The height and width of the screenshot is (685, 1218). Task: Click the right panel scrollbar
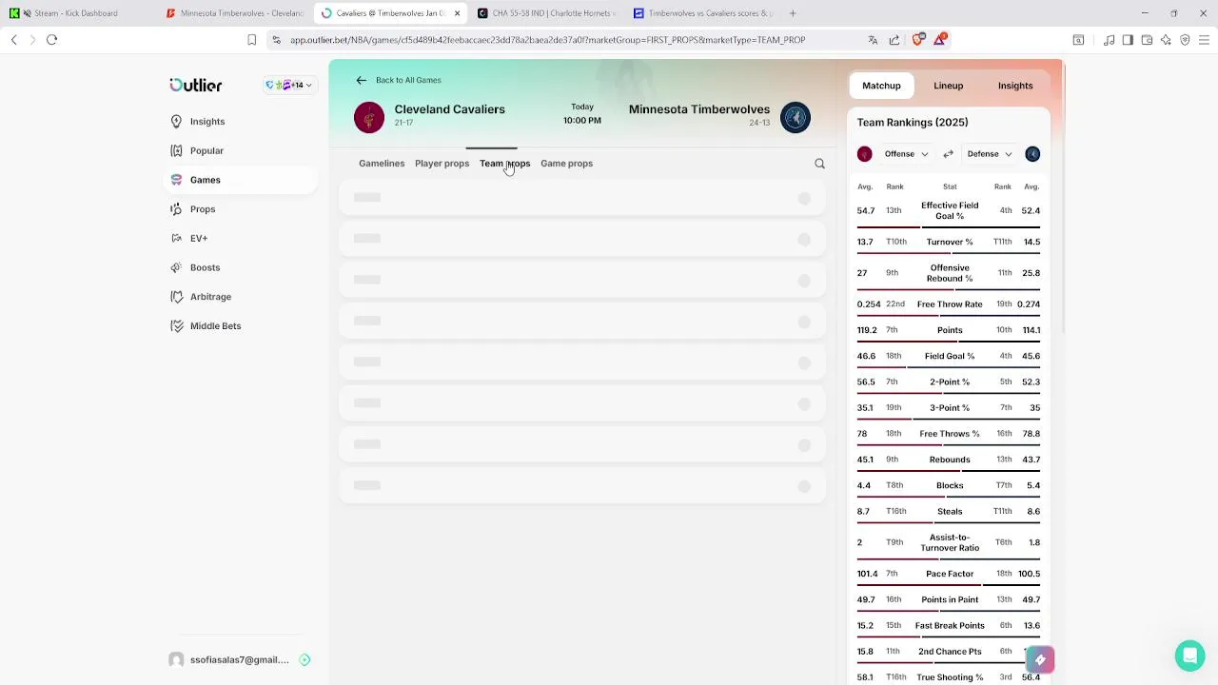coord(1062,197)
